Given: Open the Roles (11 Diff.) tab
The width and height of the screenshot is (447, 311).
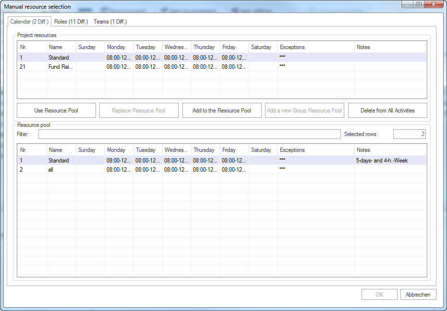Looking at the screenshot, I should click(71, 22).
